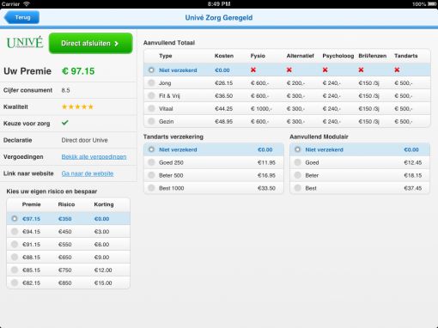Click the Alternatief column header
The width and height of the screenshot is (438, 328).
pyautogui.click(x=300, y=56)
